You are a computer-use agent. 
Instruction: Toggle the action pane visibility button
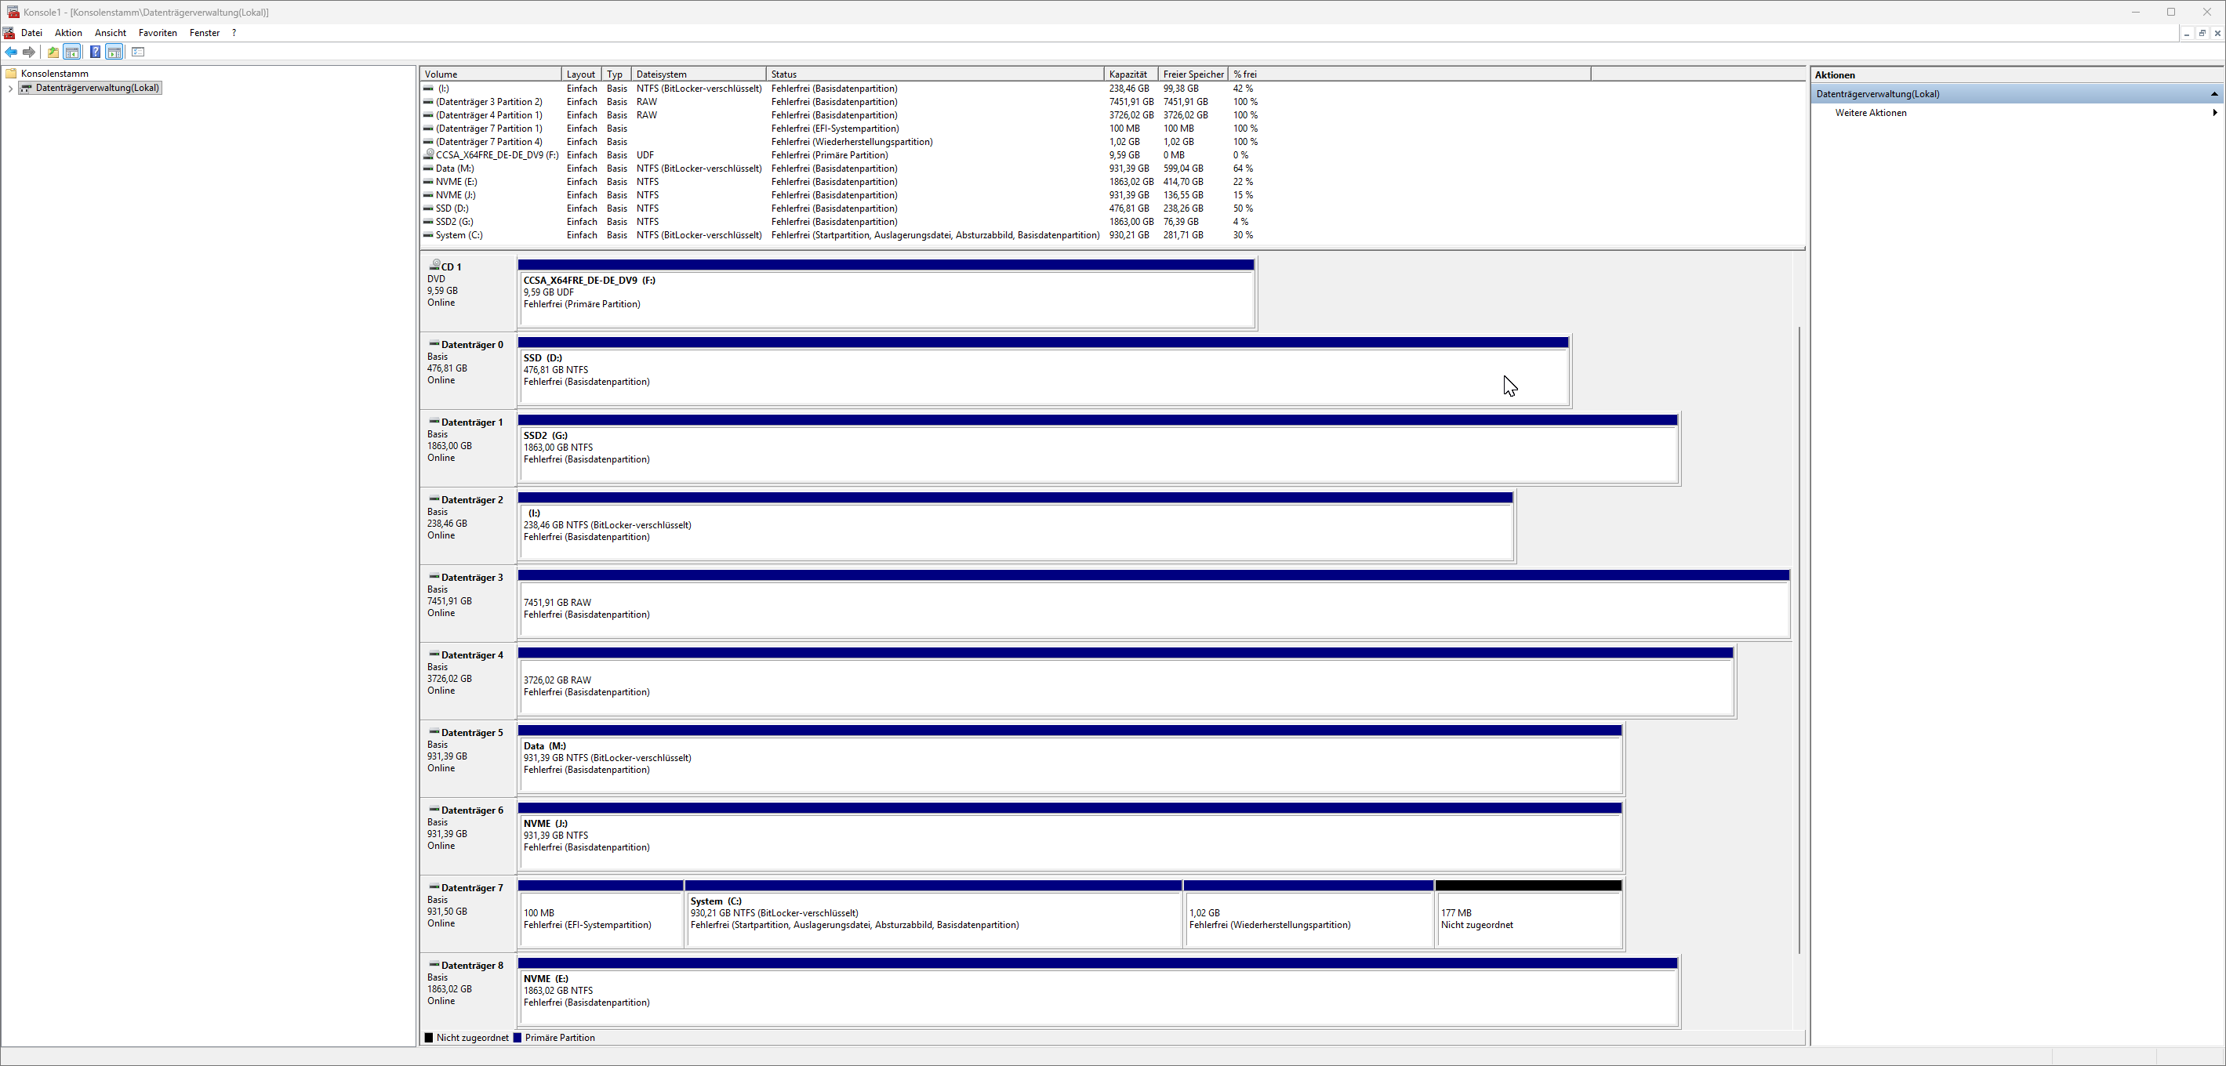[114, 52]
